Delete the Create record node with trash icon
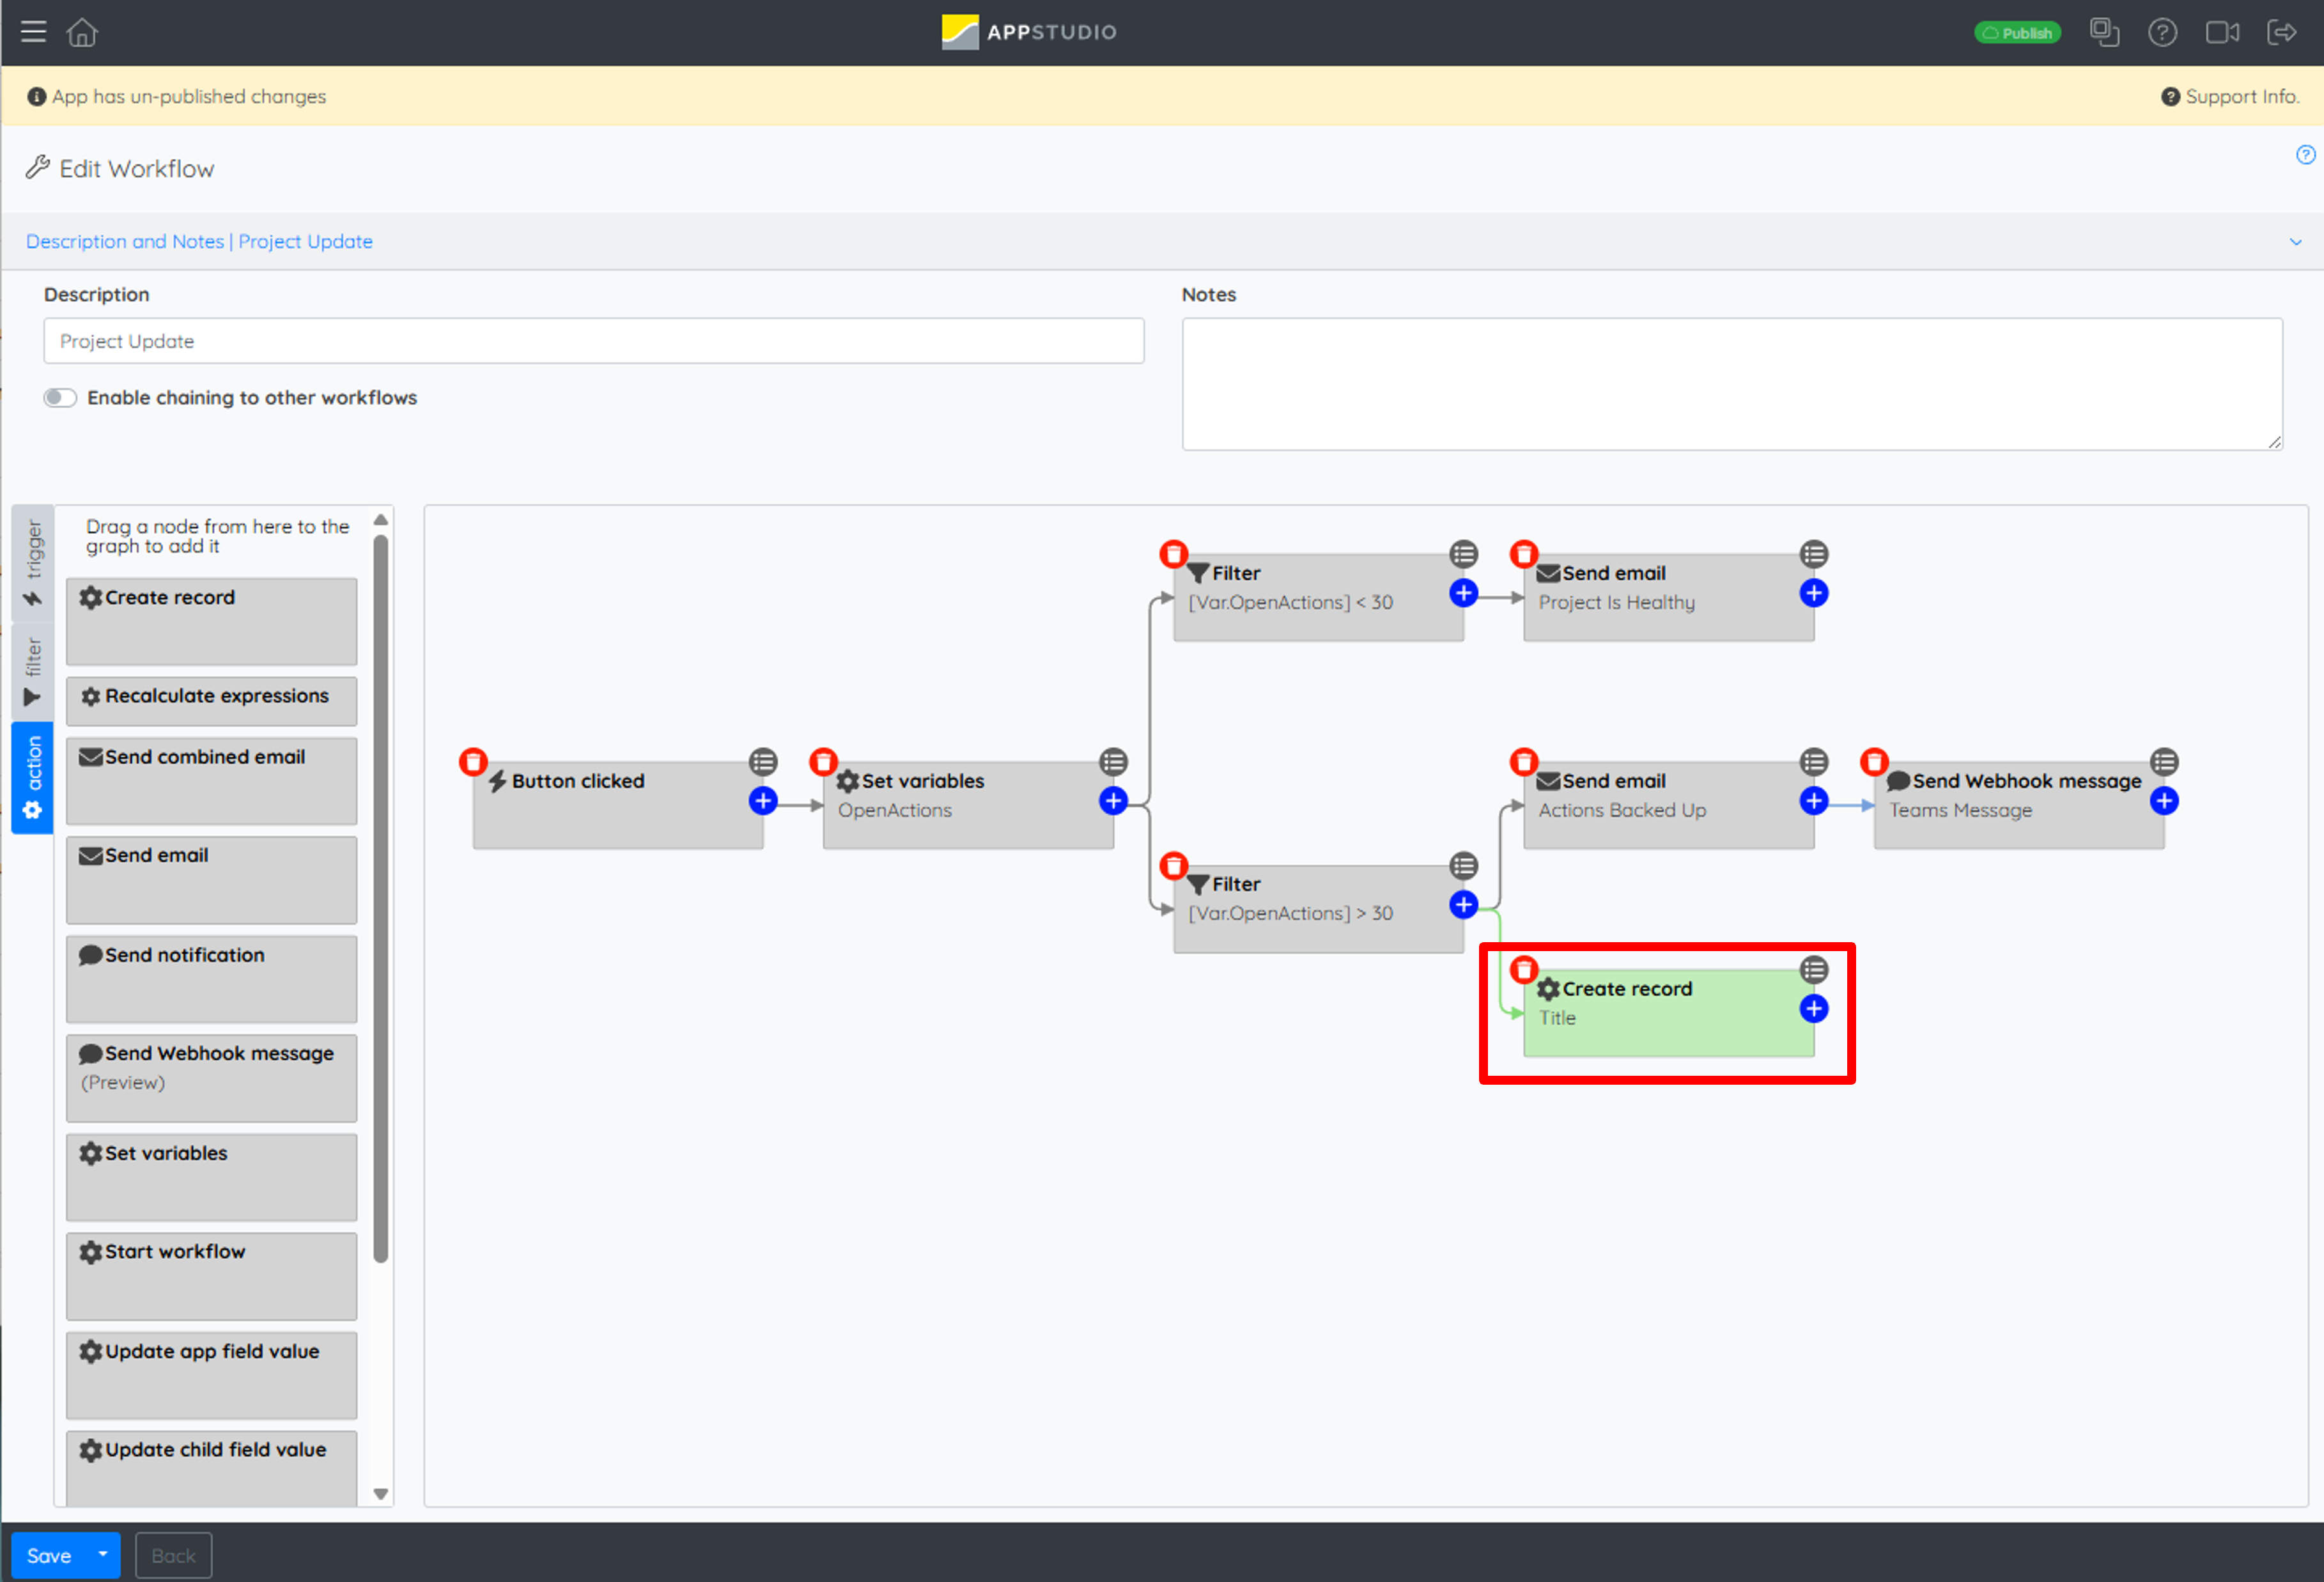 (x=1523, y=969)
